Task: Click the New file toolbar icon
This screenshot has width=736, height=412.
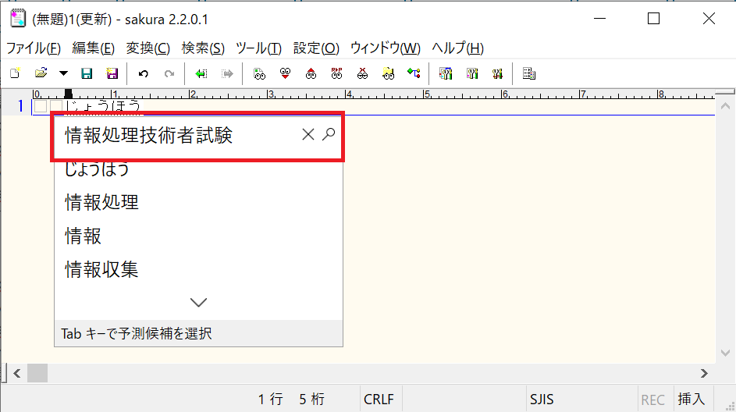Action: (15, 73)
